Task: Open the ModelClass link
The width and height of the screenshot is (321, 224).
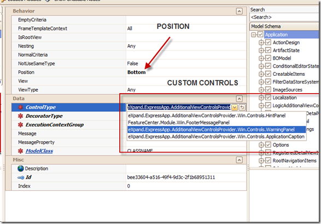Action: coord(39,151)
